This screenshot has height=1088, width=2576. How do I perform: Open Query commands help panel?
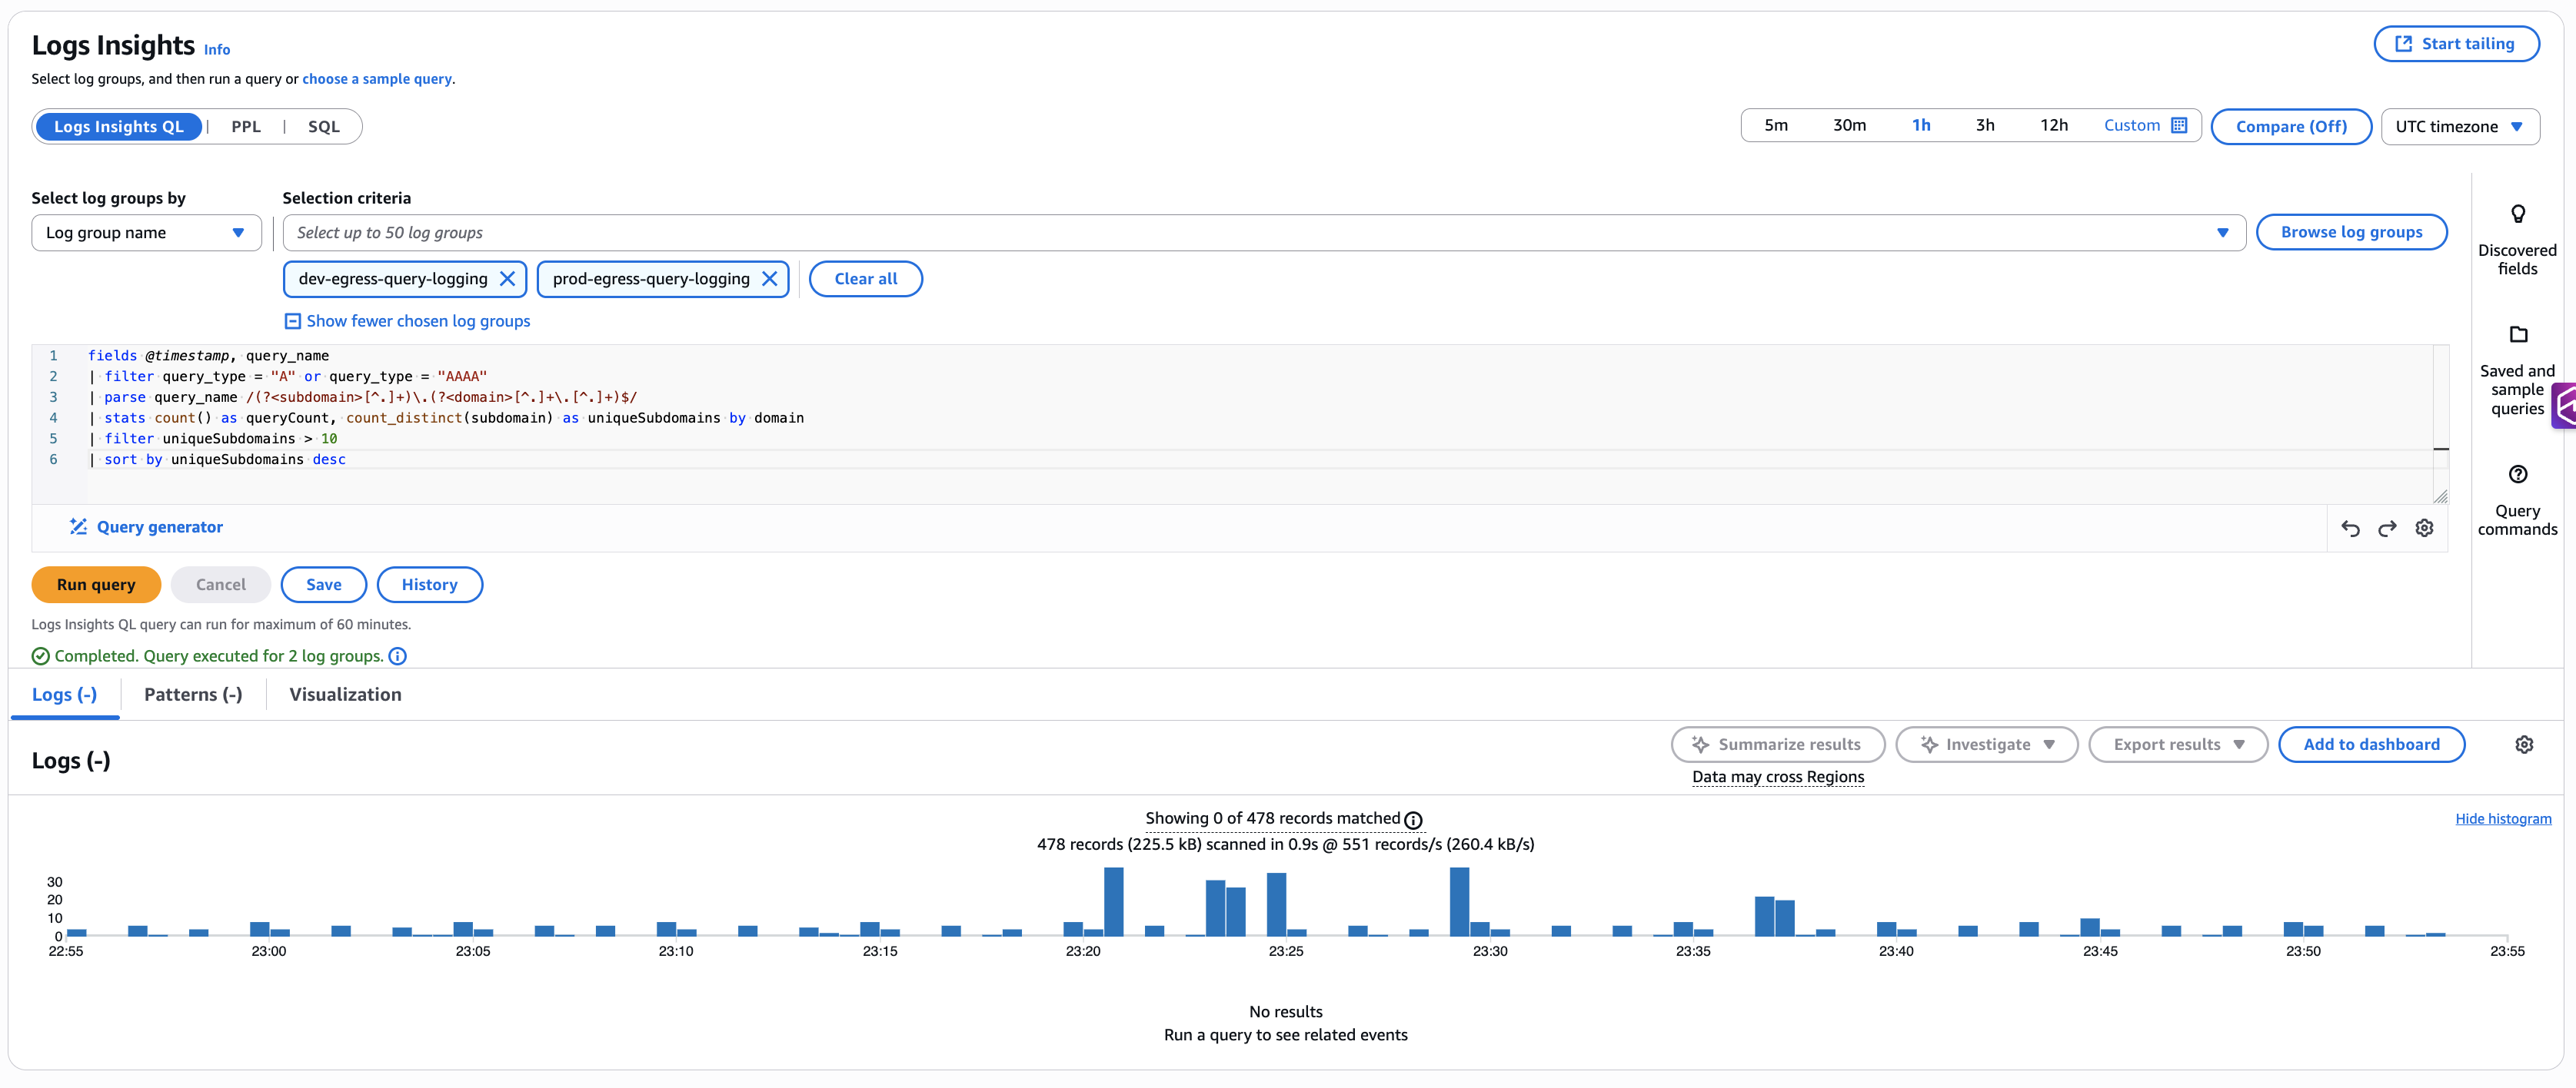coord(2517,475)
